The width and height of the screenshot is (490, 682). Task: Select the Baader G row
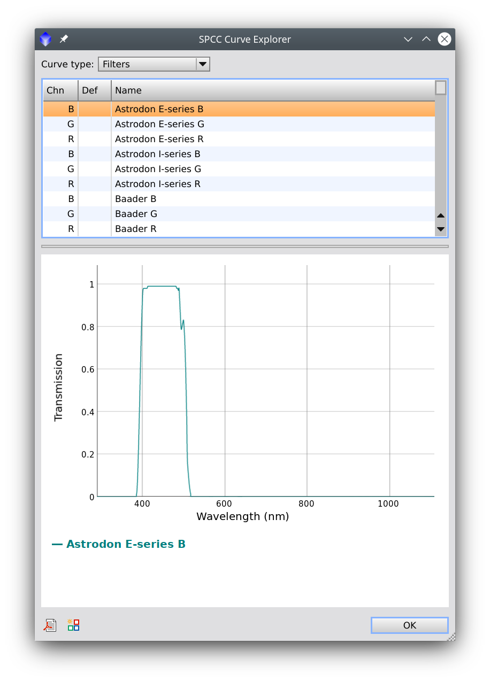[x=239, y=214]
